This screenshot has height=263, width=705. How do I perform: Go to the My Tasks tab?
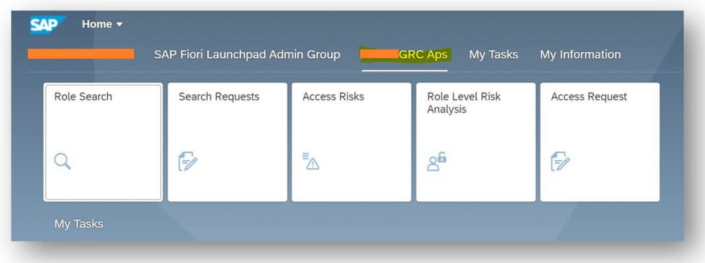click(494, 54)
